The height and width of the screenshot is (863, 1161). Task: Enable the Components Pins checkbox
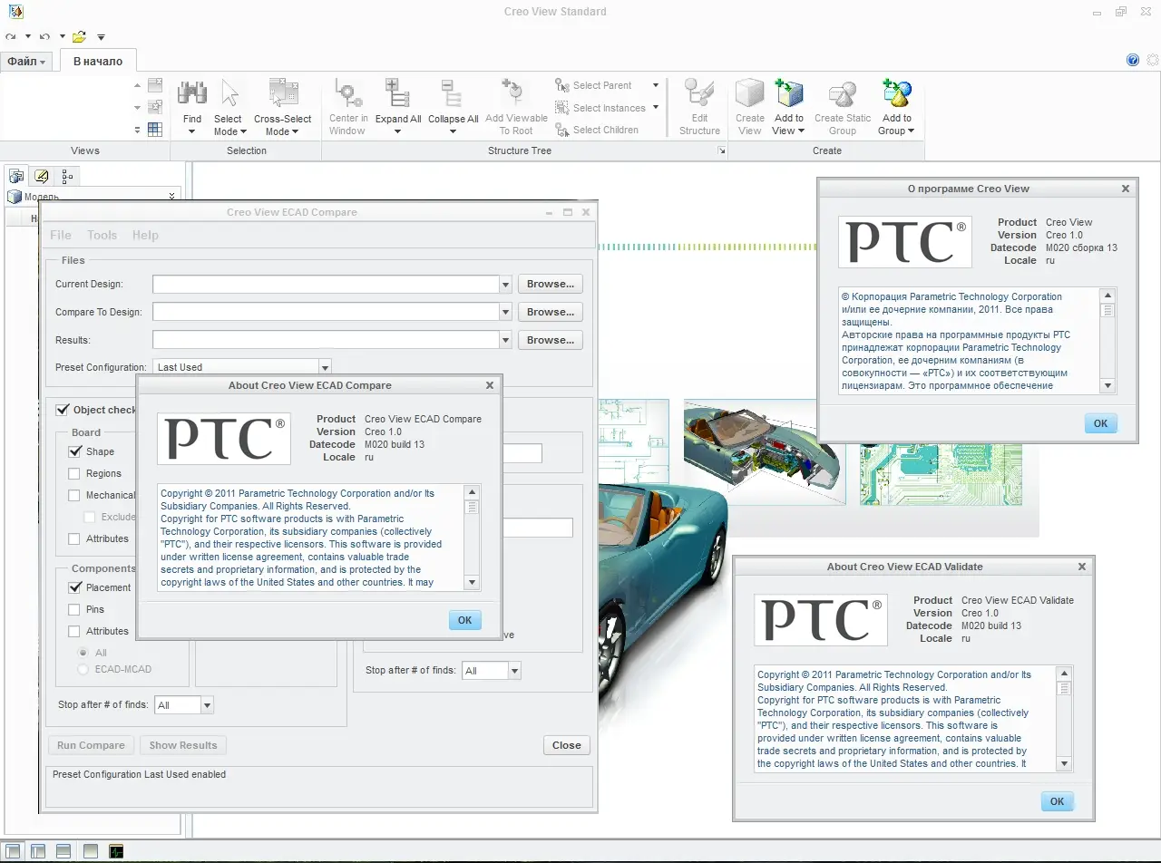click(x=74, y=609)
